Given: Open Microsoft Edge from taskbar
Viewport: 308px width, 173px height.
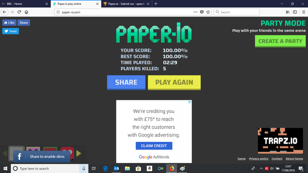Looking at the screenshot, I should [105, 169].
